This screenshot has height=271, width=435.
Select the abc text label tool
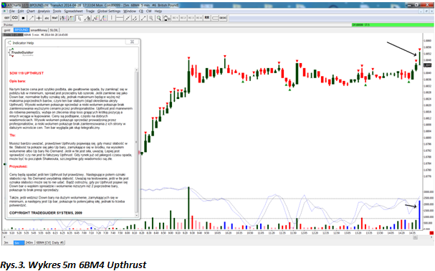coord(47,18)
